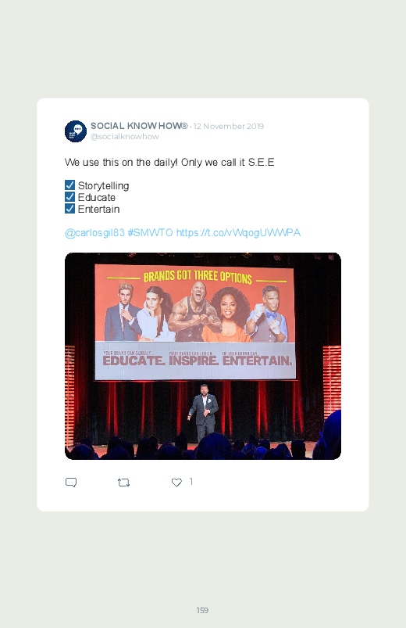Click the SOCIAL KNOW HOW account name
The image size is (406, 628).
click(139, 126)
